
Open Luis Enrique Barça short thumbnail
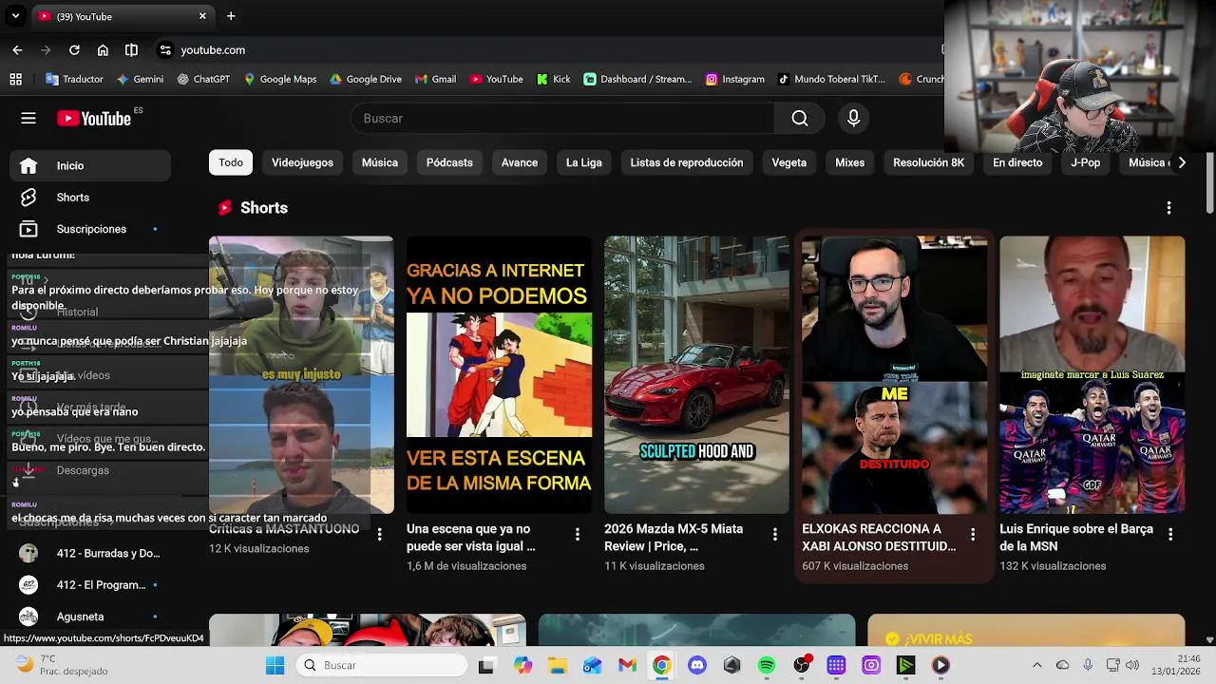click(1092, 375)
